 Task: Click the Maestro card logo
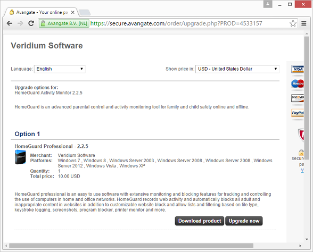(x=298, y=83)
